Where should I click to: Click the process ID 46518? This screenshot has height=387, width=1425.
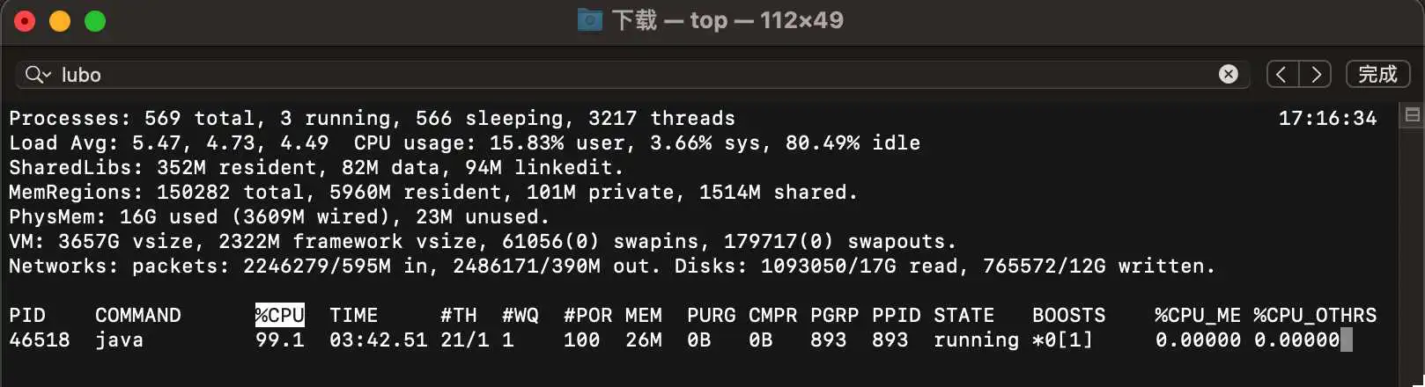click(x=40, y=340)
